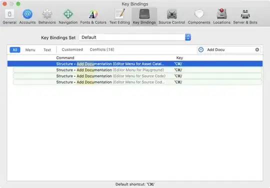Open the Locations preferences pane
Viewport: 270px width, 188px height.
point(221,17)
